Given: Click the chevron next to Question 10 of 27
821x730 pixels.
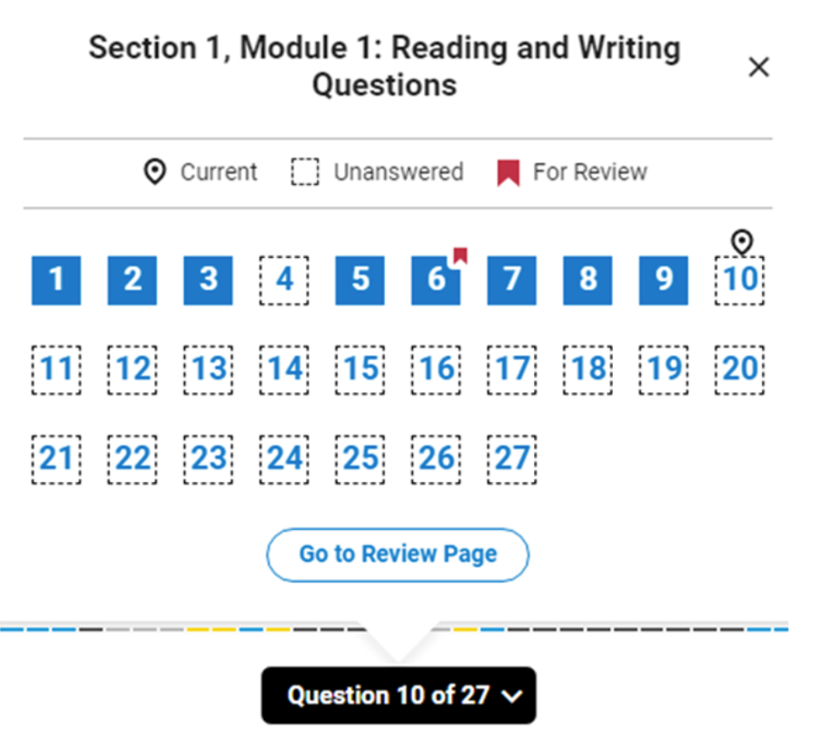Looking at the screenshot, I should pyautogui.click(x=512, y=696).
